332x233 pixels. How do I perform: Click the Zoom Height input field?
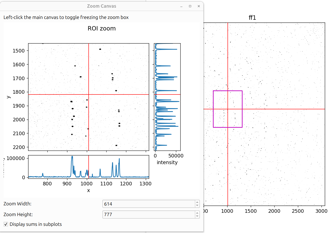pos(149,215)
